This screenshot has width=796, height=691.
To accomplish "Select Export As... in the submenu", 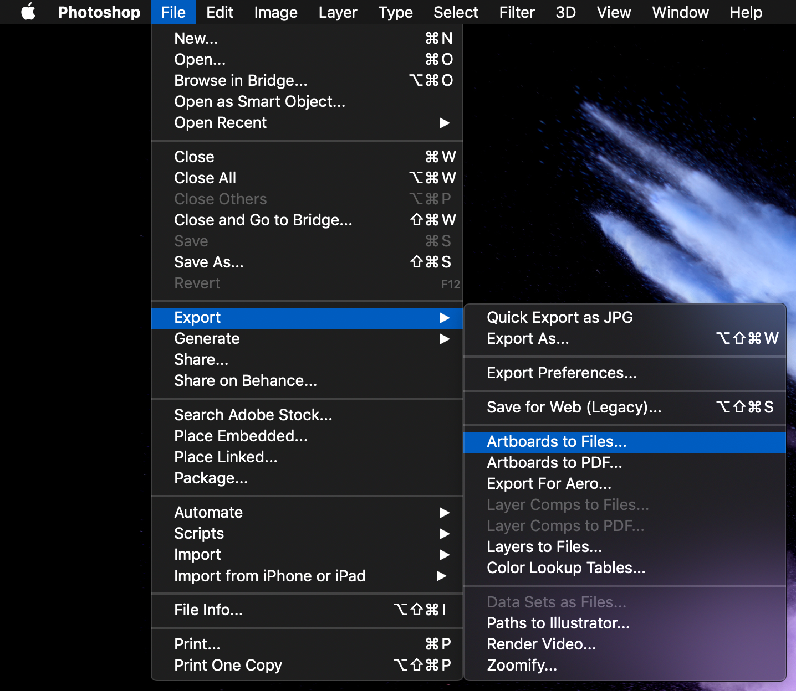I will (625, 338).
